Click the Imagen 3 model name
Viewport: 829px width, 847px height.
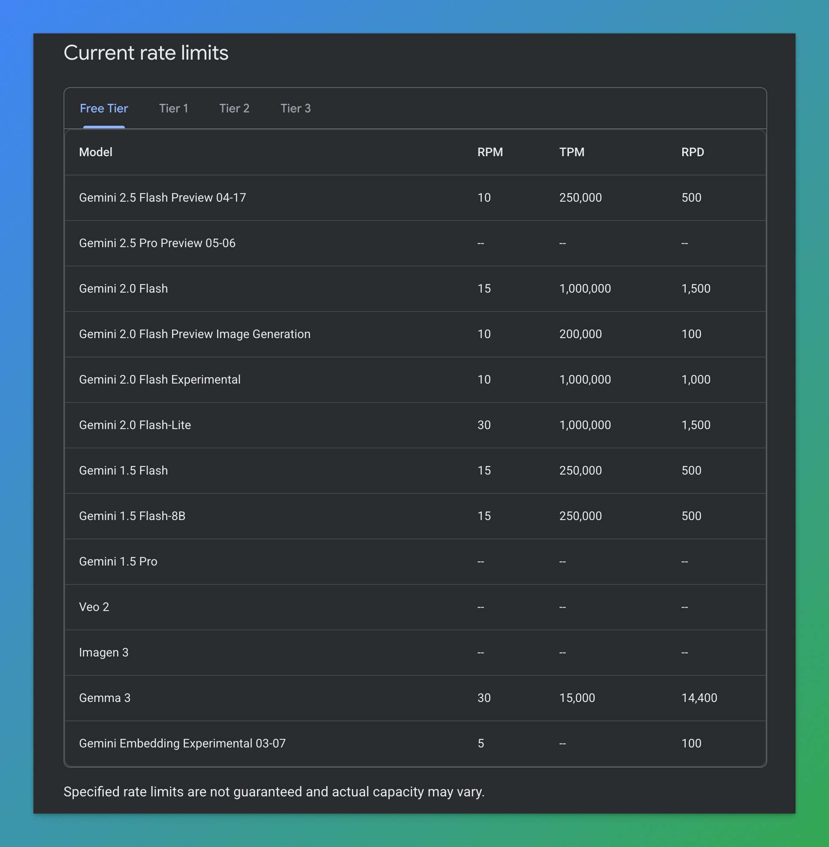click(104, 652)
